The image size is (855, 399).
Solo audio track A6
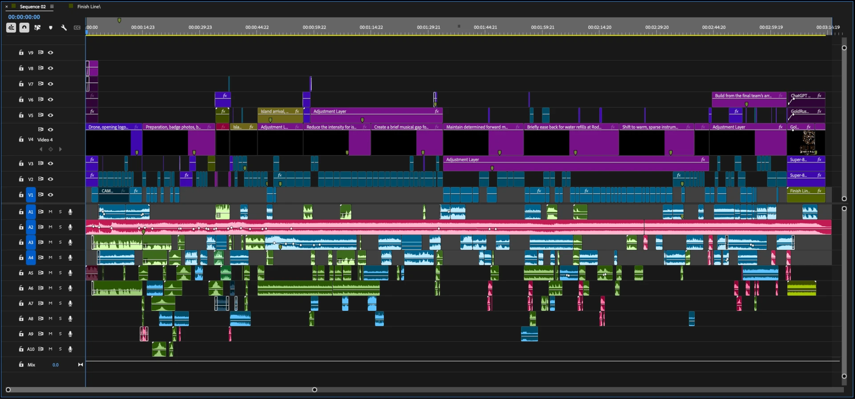coord(61,288)
